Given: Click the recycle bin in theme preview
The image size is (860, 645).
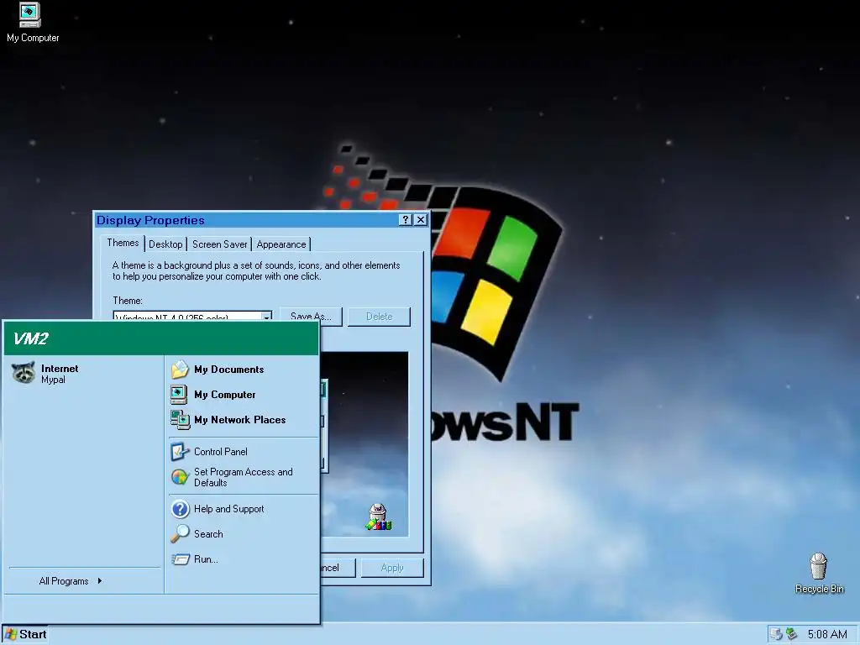Looking at the screenshot, I should [x=379, y=517].
